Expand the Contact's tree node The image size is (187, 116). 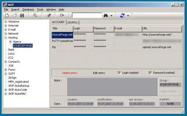coord(6,62)
